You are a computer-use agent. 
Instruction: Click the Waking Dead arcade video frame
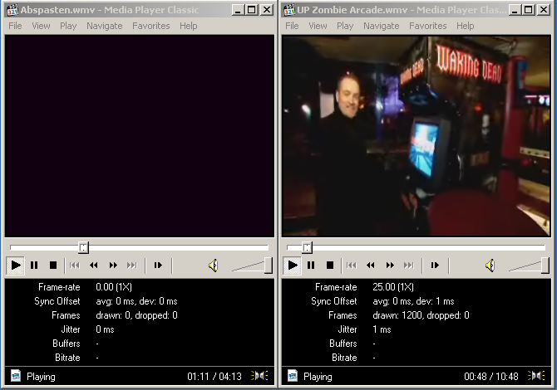(x=416, y=136)
